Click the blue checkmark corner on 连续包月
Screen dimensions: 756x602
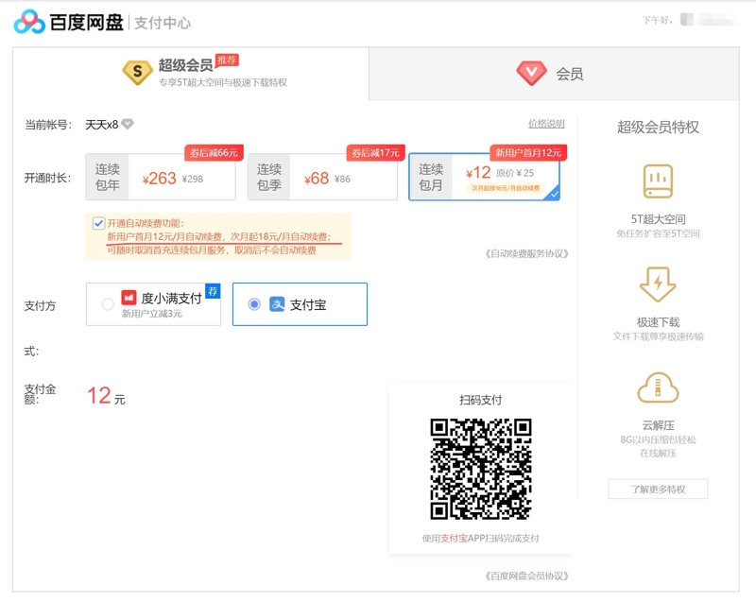pos(554,194)
